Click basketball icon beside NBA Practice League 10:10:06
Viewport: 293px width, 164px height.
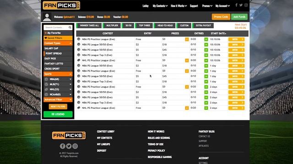click(x=79, y=39)
